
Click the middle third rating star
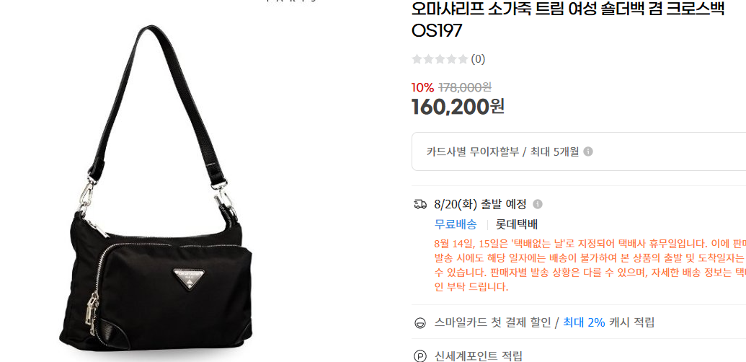[440, 59]
